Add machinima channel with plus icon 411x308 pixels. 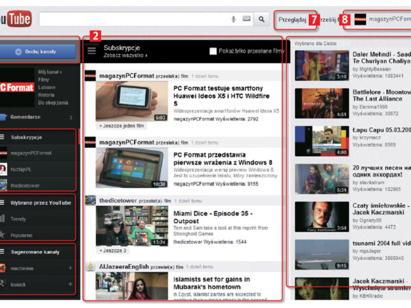pyautogui.click(x=70, y=267)
